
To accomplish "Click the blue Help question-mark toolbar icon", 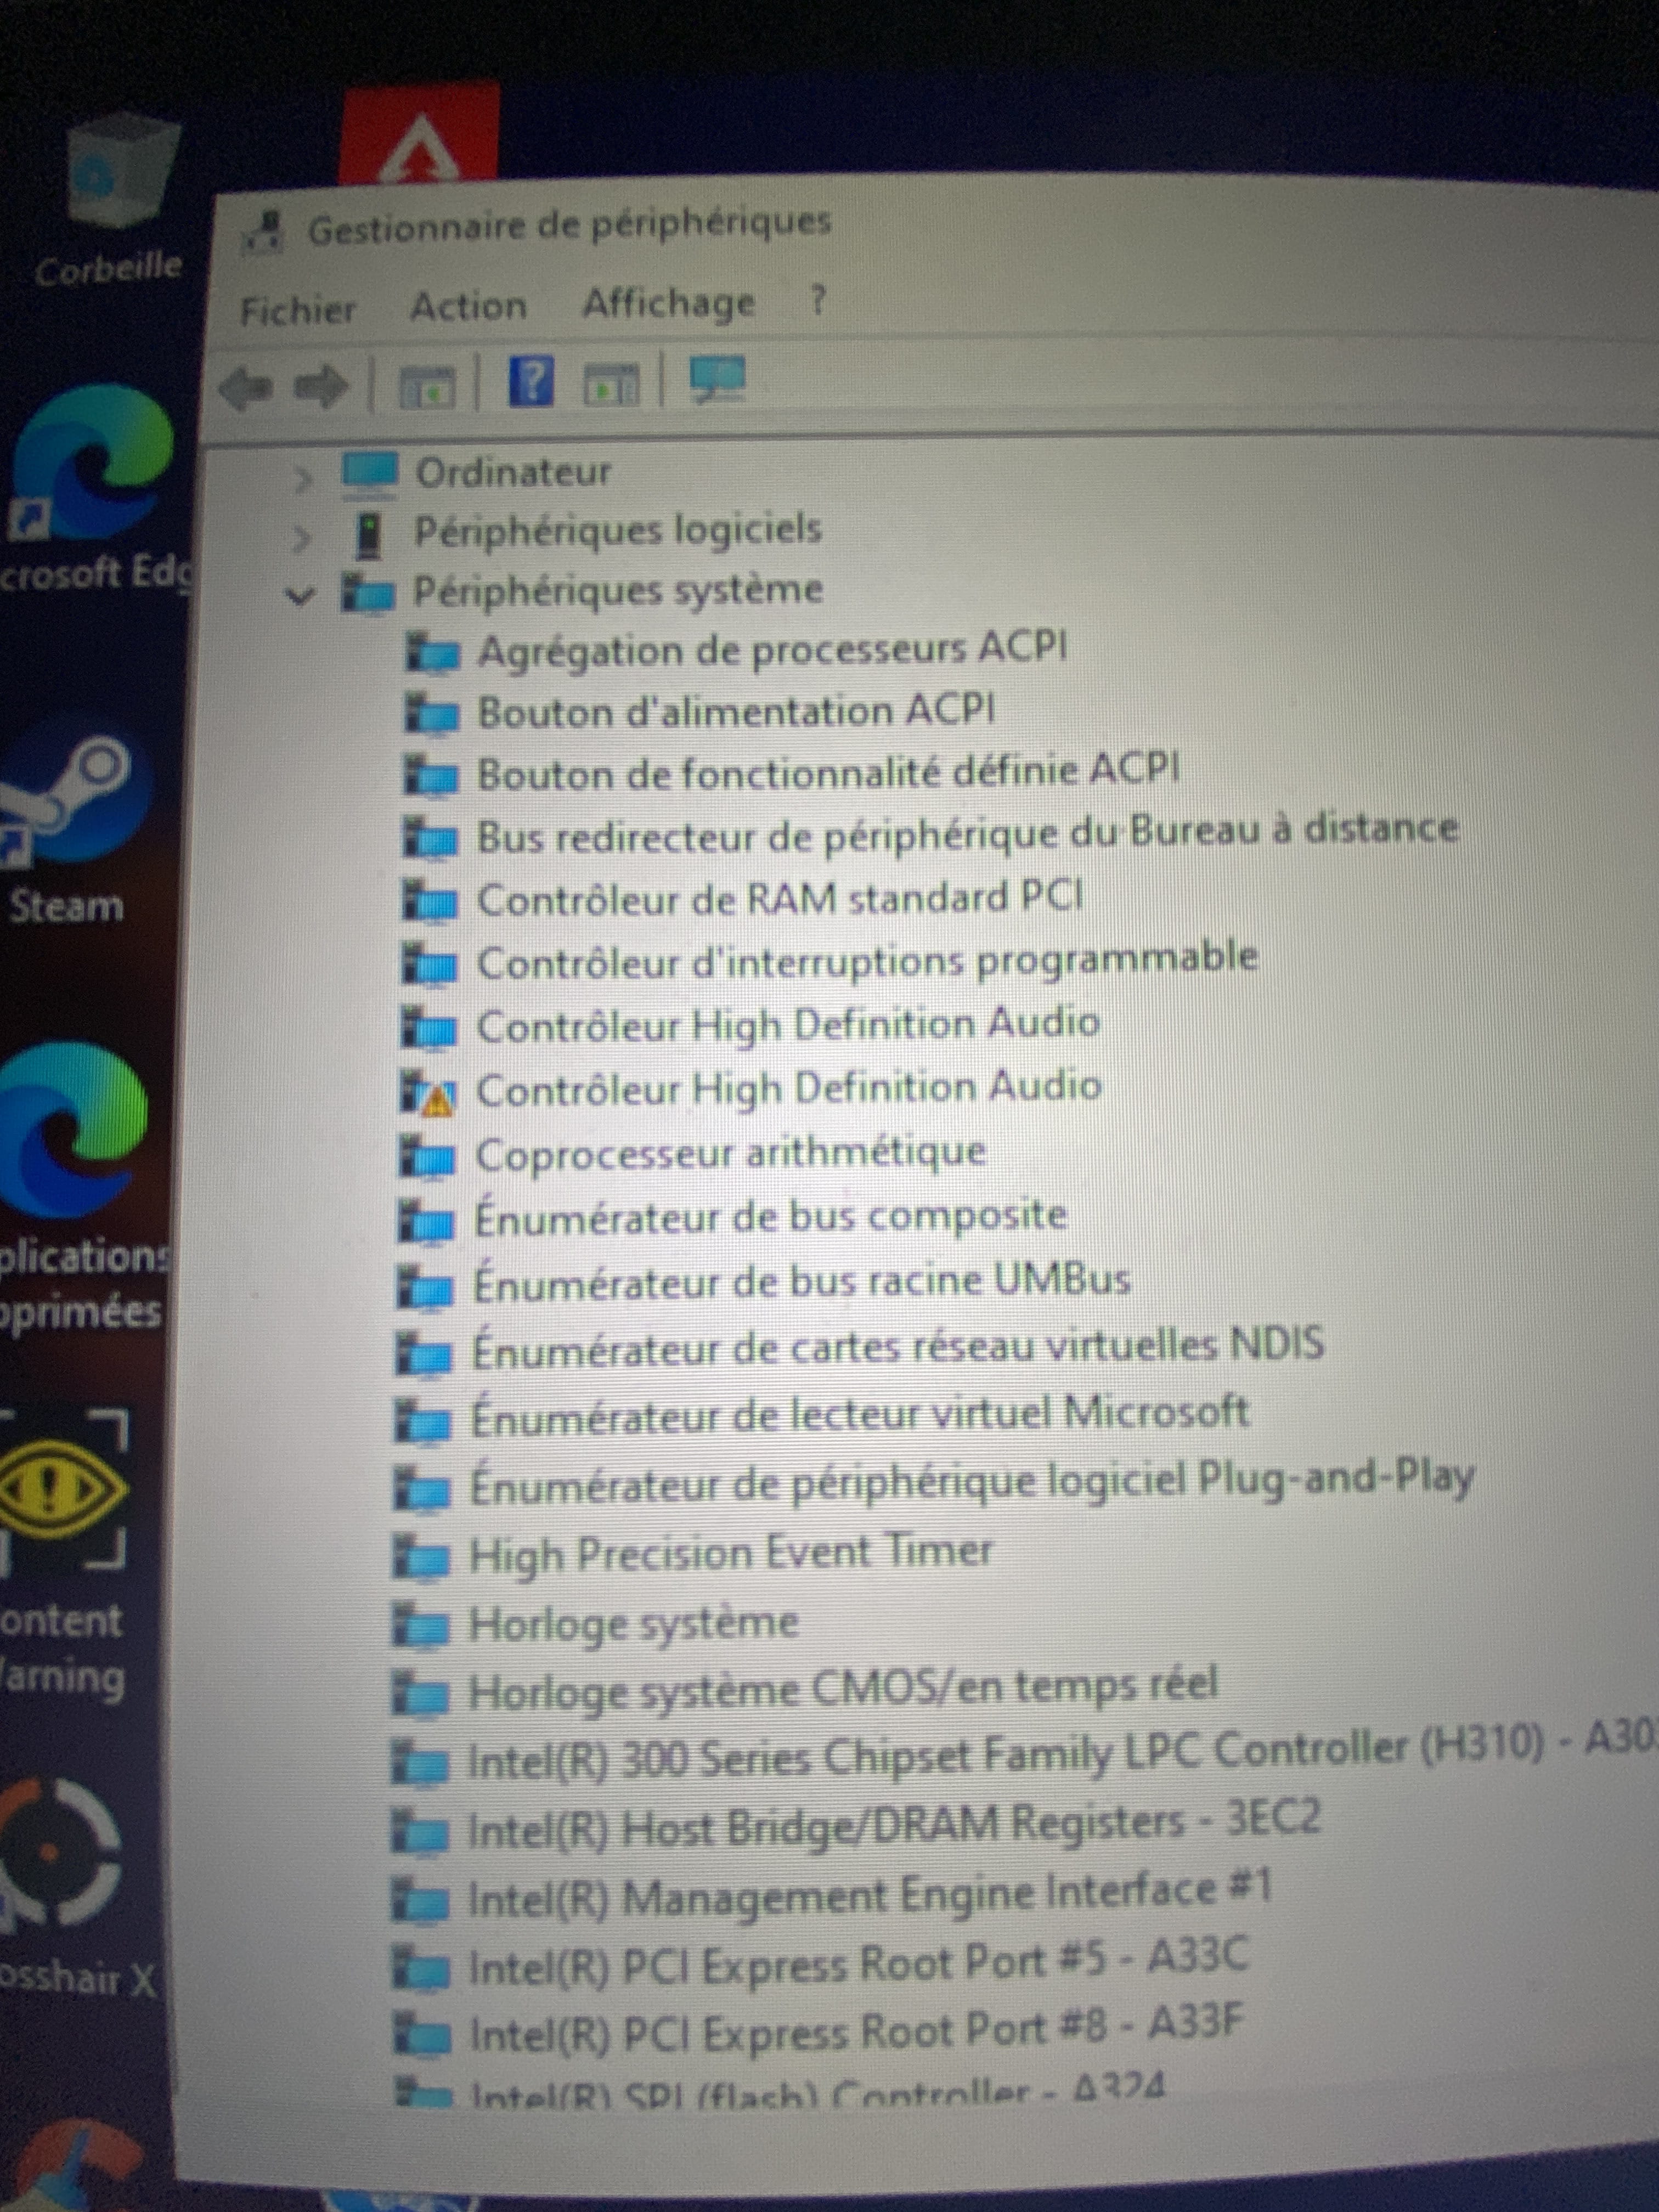I will click(531, 381).
